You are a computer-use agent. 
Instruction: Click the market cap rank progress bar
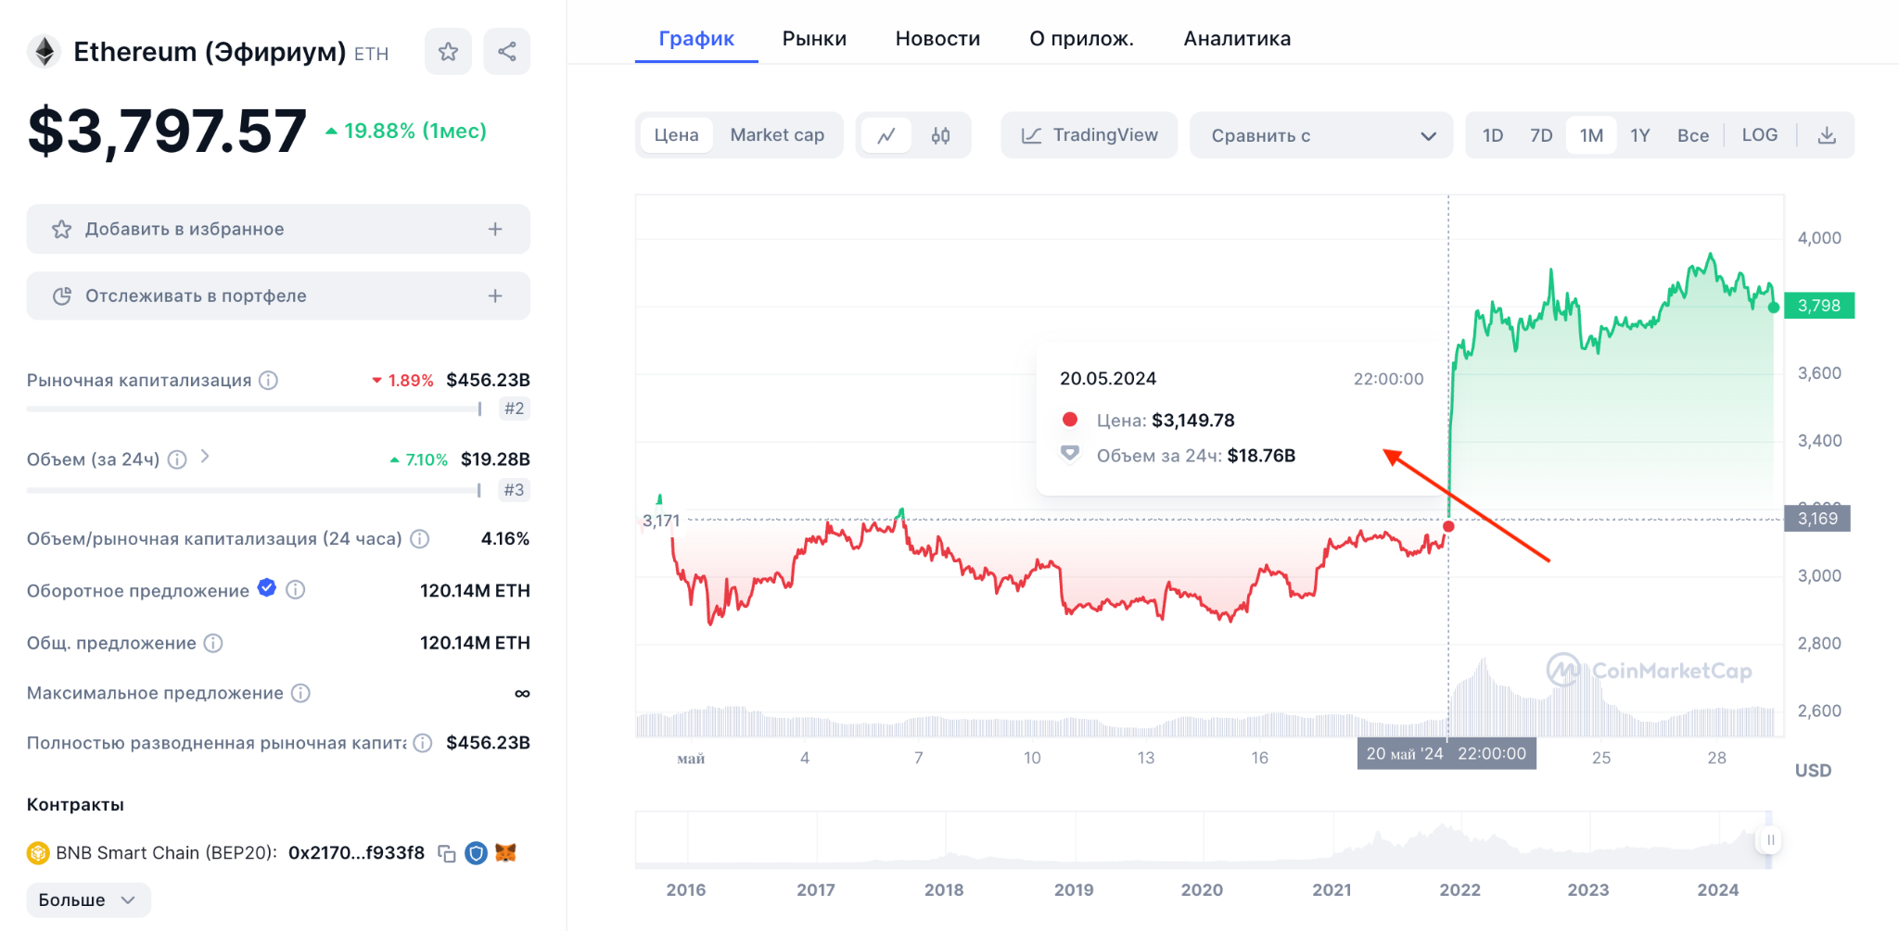click(255, 409)
